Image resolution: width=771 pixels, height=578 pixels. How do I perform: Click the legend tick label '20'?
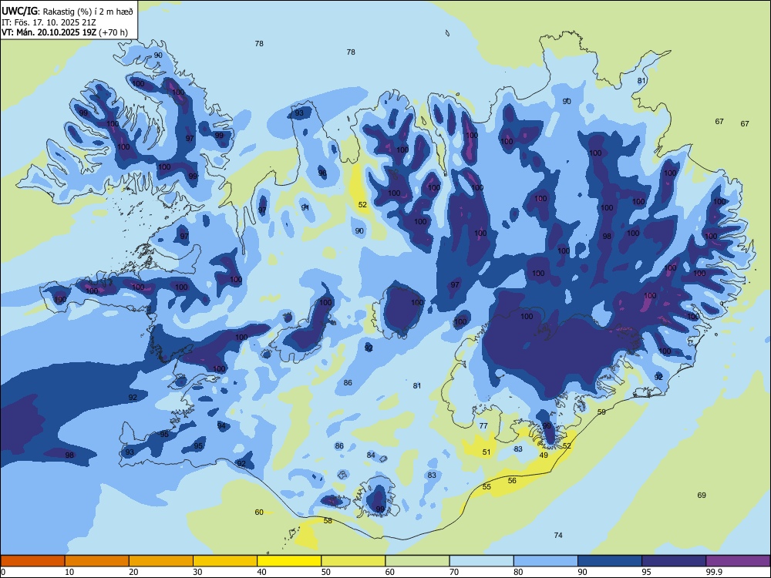pyautogui.click(x=133, y=572)
